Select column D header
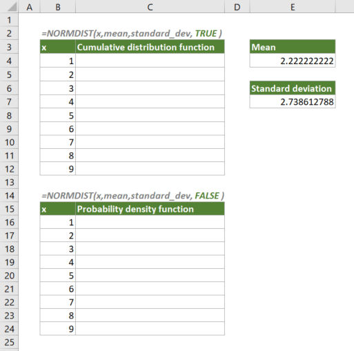The width and height of the screenshot is (354, 351). [237, 7]
